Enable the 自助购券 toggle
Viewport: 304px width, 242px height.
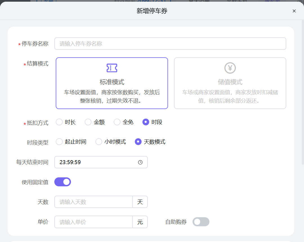point(201,222)
